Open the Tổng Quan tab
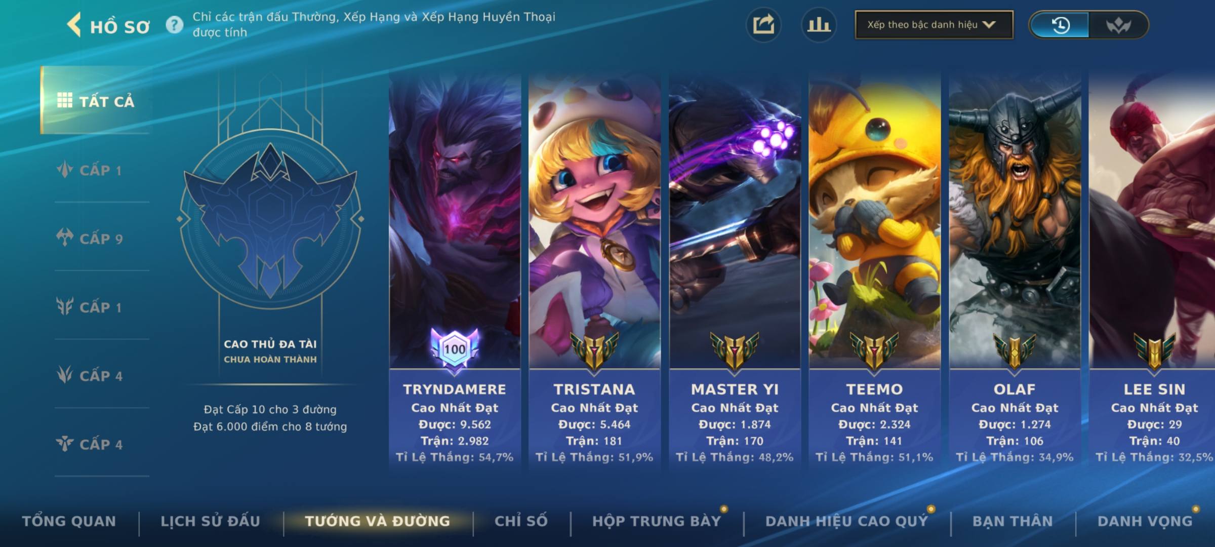Screen dimensions: 1215x547 click(x=69, y=521)
